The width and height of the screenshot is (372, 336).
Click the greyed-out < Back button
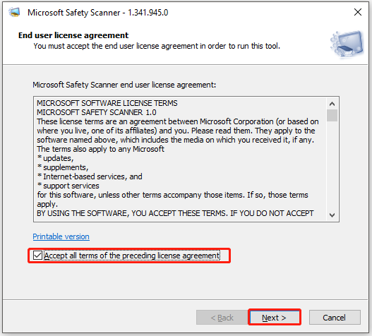222,318
